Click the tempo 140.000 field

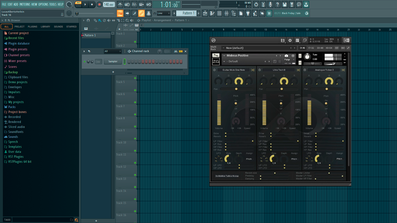(x=109, y=4)
